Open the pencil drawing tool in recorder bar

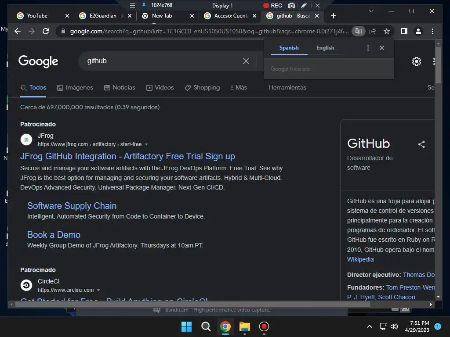pos(304,5)
